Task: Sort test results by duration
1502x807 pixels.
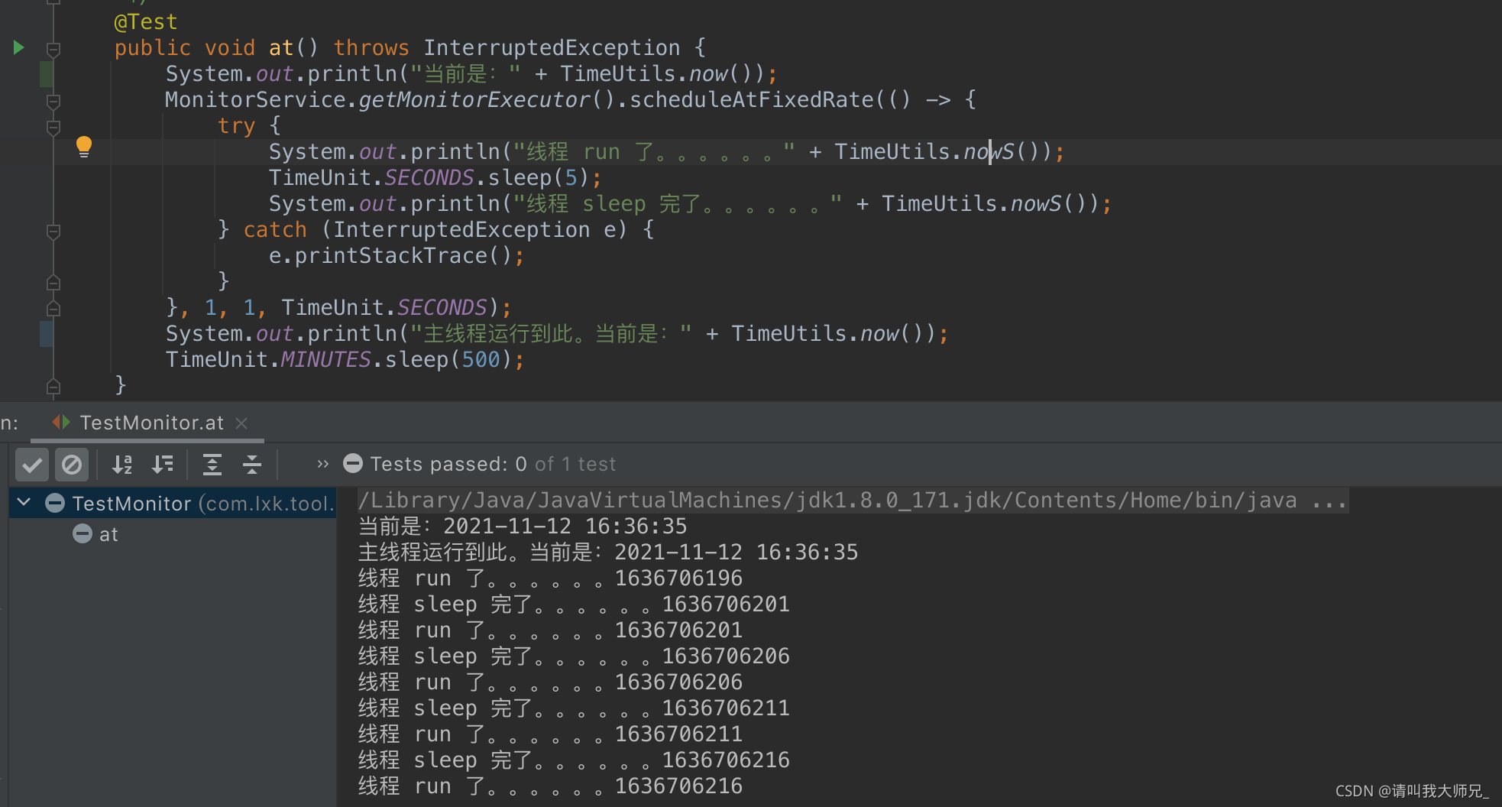Action: click(x=163, y=464)
